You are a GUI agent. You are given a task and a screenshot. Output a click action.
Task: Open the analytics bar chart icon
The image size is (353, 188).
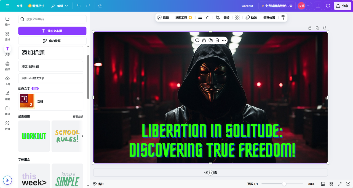[318, 6]
